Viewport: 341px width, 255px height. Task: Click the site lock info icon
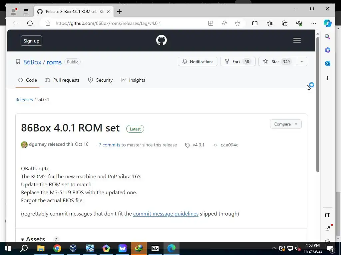click(48, 23)
